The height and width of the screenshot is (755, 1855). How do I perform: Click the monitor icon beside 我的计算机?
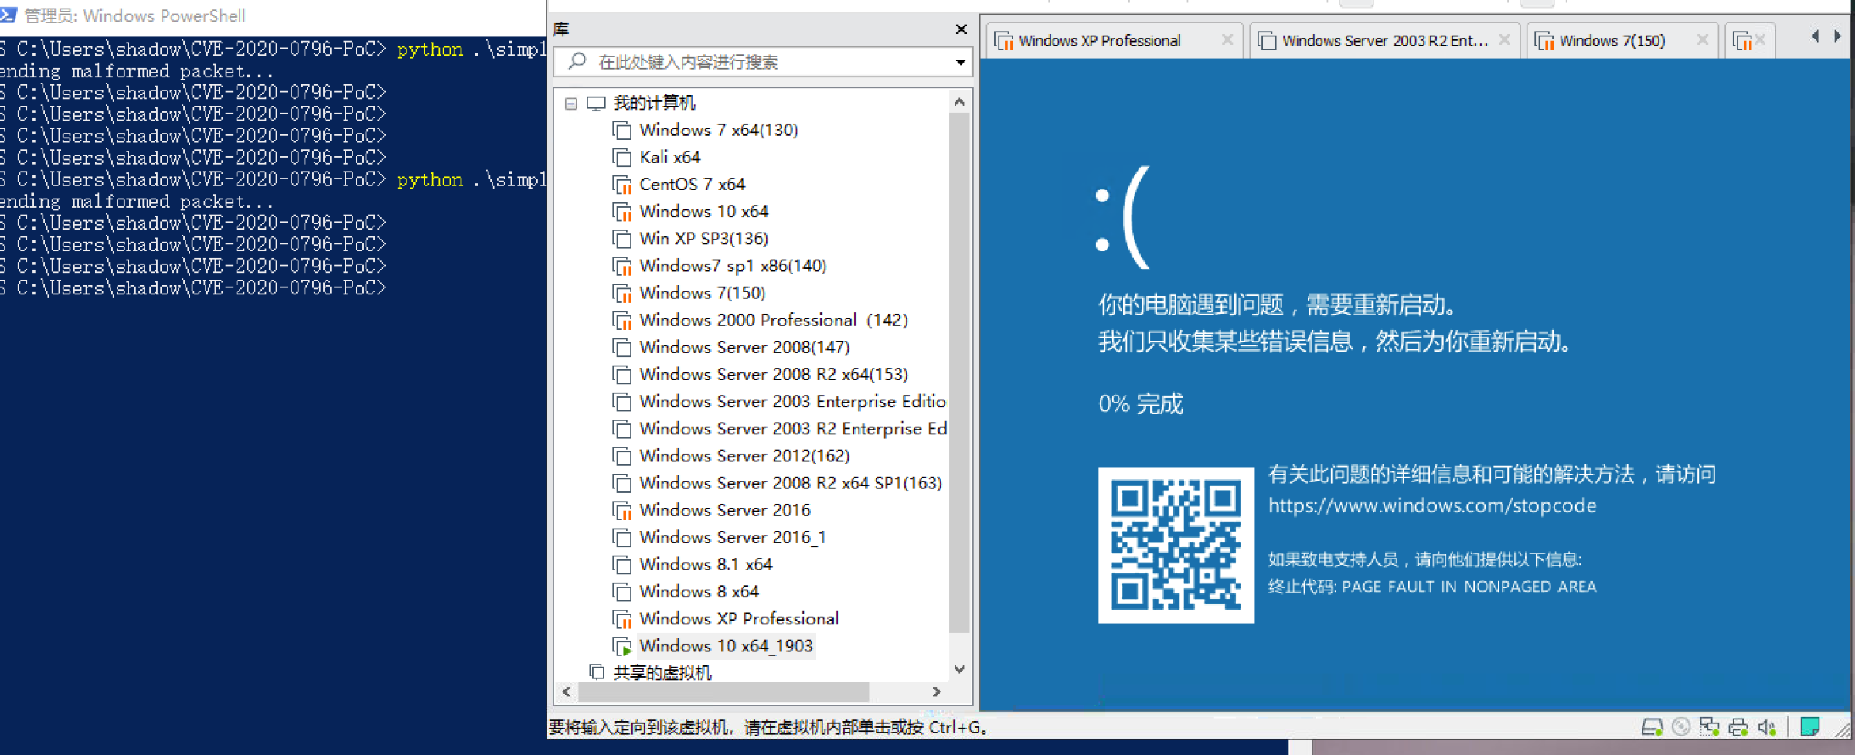pos(596,103)
